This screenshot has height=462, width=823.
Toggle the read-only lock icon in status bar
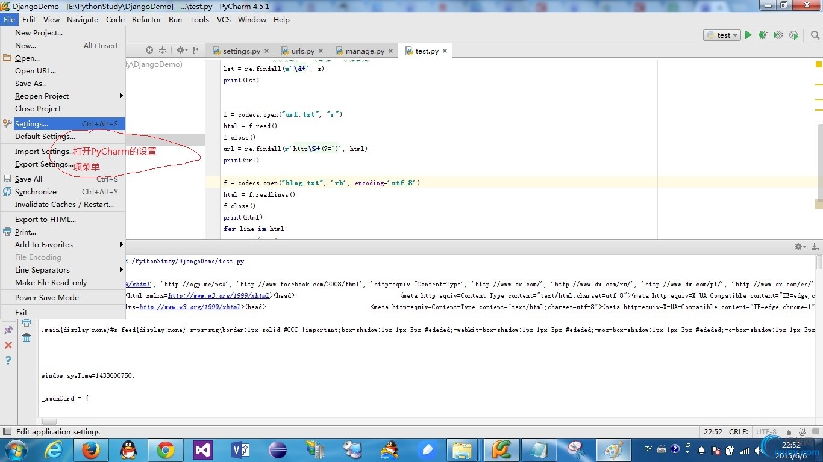click(x=789, y=432)
